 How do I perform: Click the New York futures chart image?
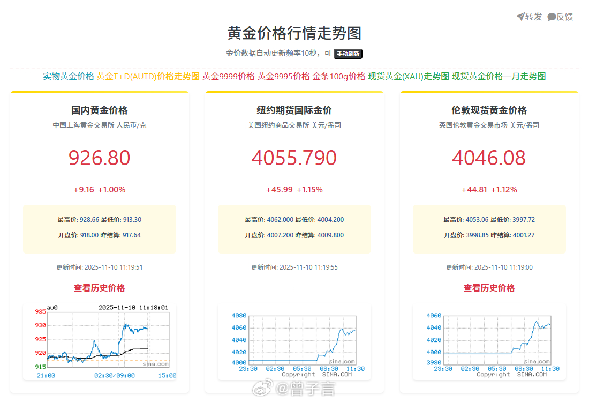pos(294,338)
